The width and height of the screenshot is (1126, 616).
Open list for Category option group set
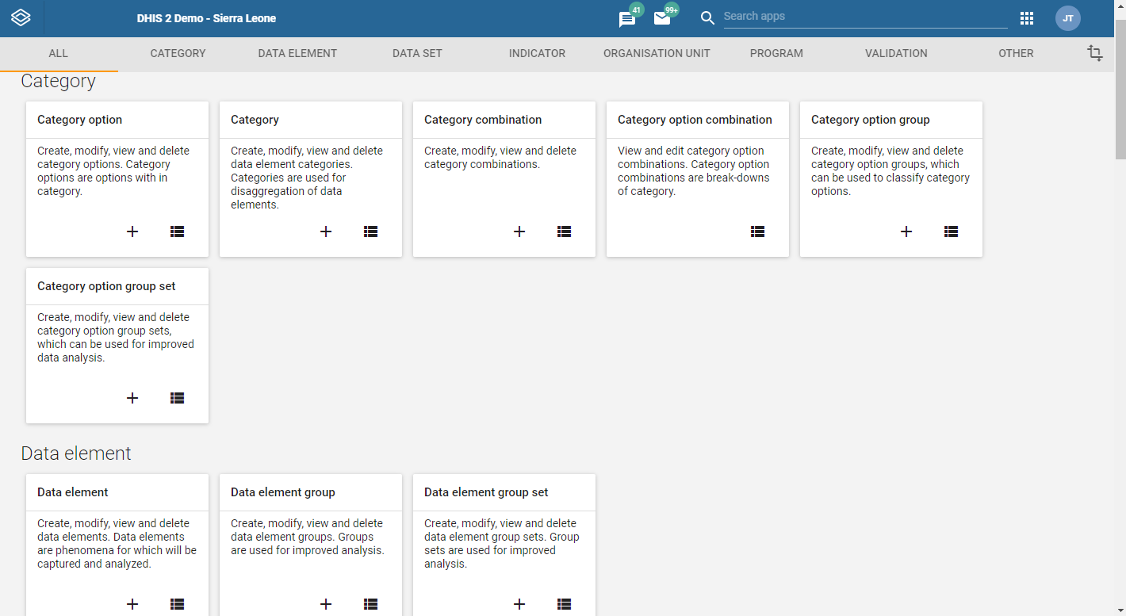[177, 398]
